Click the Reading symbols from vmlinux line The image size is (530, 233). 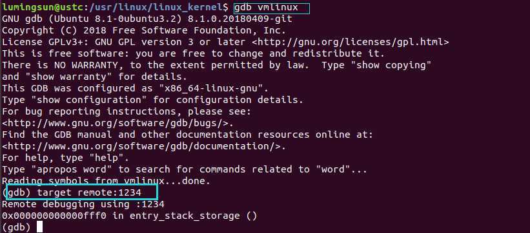click(106, 181)
